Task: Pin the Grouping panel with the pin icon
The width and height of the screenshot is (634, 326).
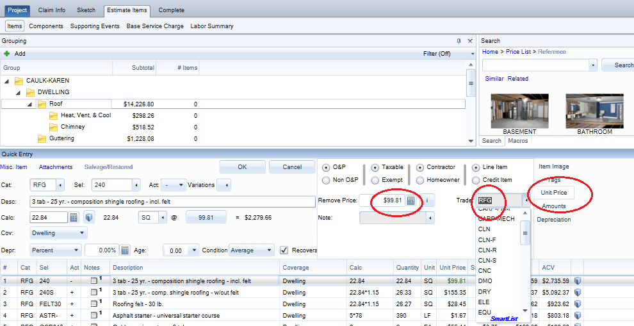Action: [459, 41]
